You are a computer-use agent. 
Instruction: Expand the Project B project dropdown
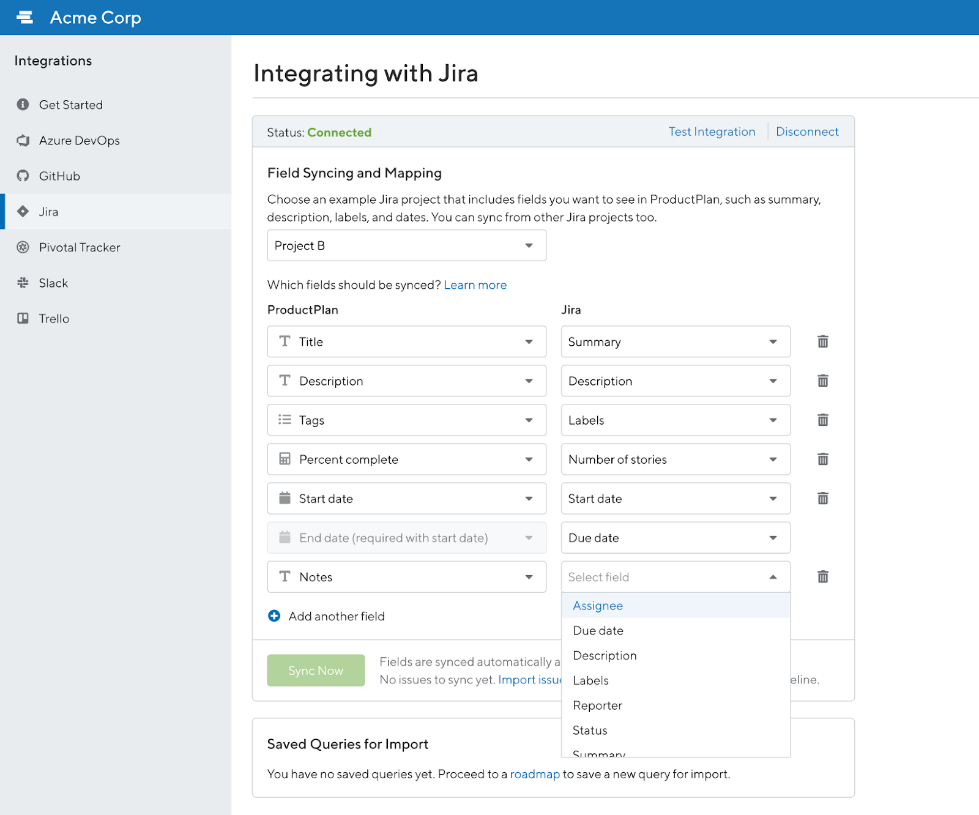406,246
